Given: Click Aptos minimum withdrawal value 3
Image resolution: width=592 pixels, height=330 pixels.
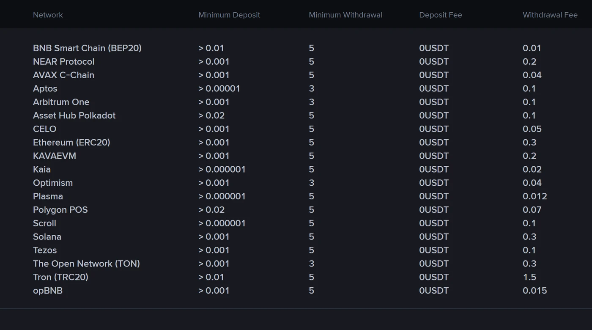Looking at the screenshot, I should [x=312, y=89].
